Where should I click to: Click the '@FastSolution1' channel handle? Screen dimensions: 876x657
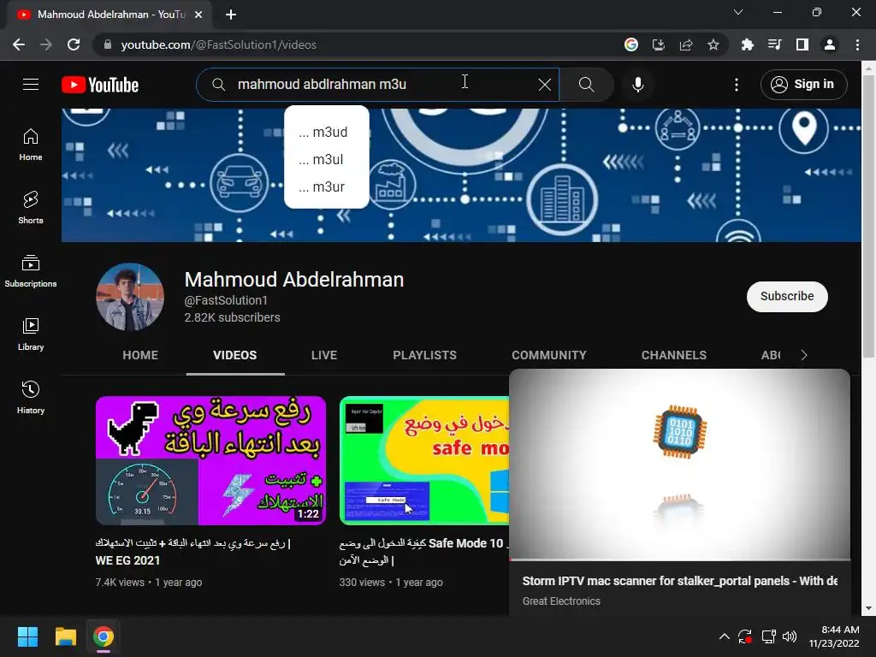coord(226,300)
